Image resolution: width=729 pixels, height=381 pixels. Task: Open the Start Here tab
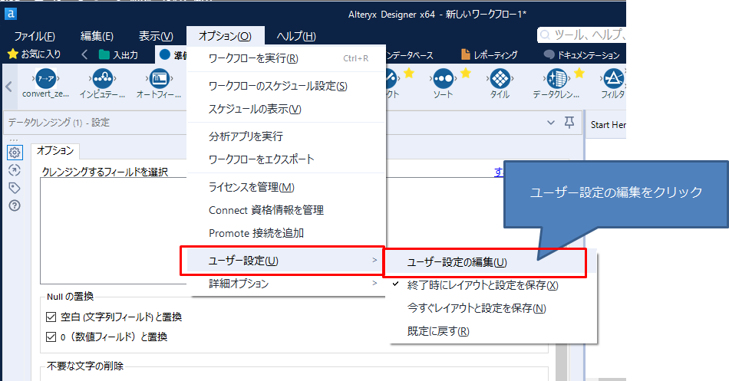607,124
